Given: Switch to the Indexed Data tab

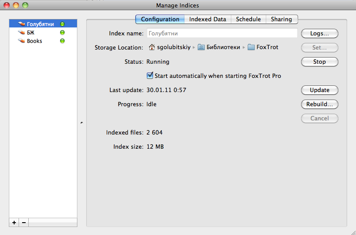Looking at the screenshot, I should (x=207, y=19).
